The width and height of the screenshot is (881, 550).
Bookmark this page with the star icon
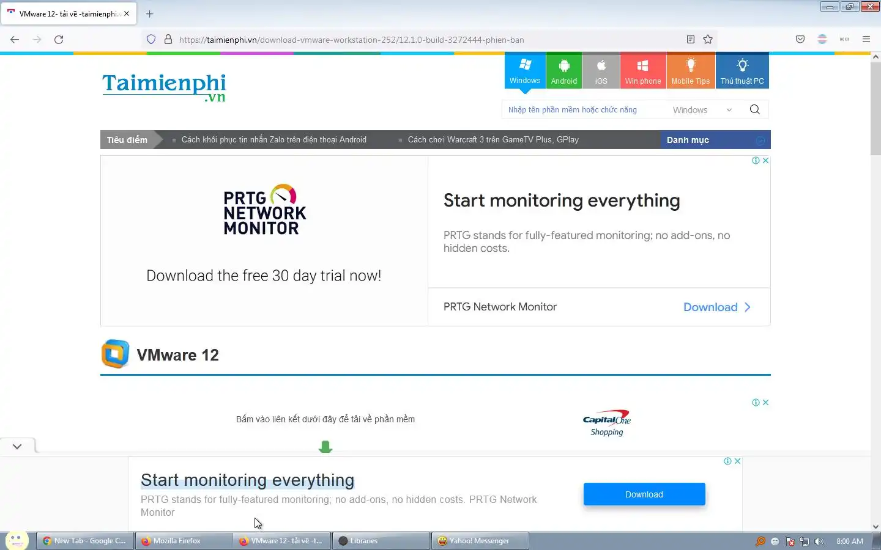pyautogui.click(x=708, y=40)
